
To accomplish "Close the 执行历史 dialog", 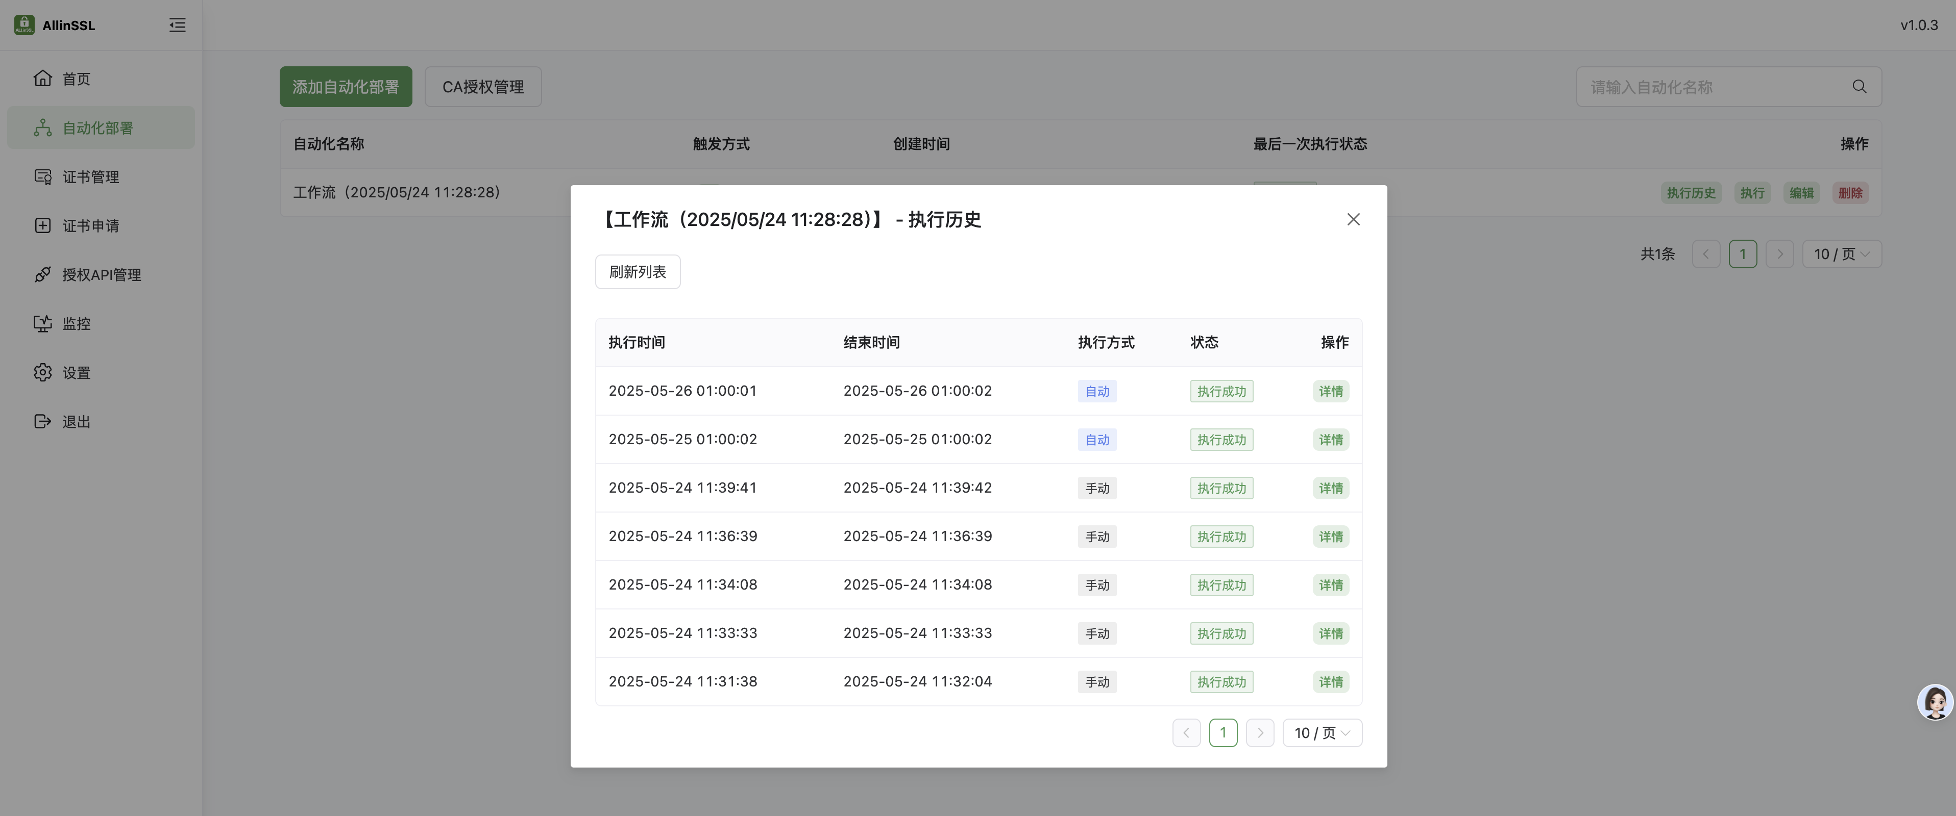I will [1353, 219].
